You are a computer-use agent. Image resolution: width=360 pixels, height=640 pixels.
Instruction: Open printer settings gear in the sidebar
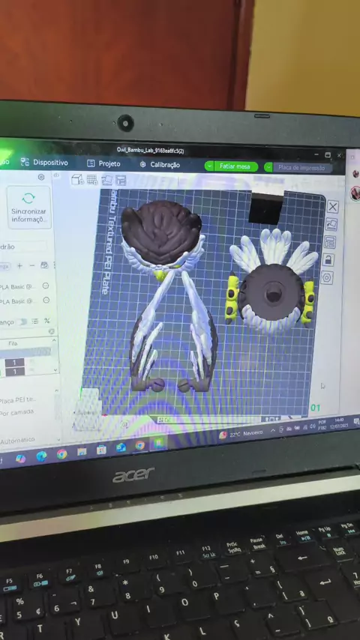tap(41, 177)
